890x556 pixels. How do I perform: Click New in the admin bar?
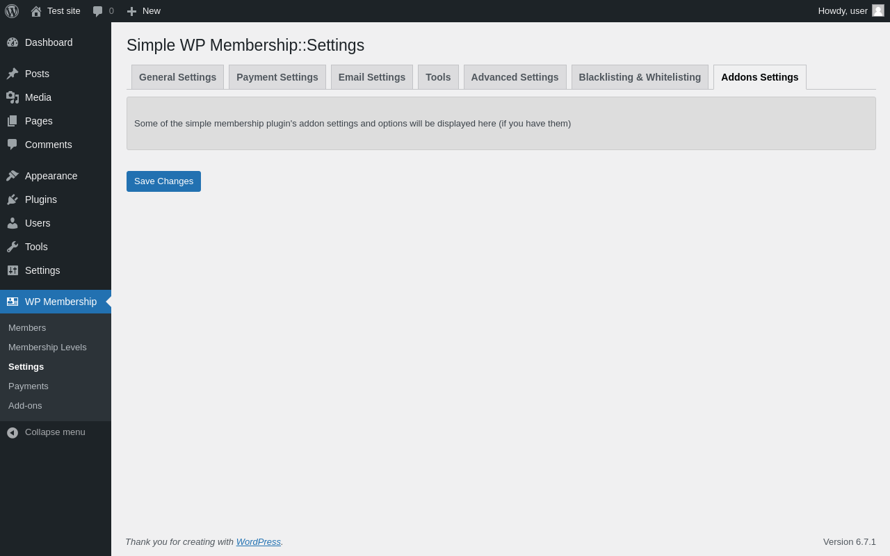pos(152,11)
